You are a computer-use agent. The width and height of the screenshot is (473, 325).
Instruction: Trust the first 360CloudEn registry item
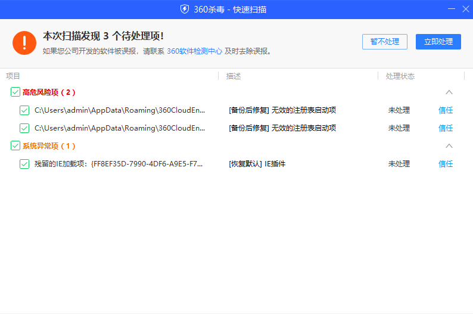pyautogui.click(x=446, y=110)
